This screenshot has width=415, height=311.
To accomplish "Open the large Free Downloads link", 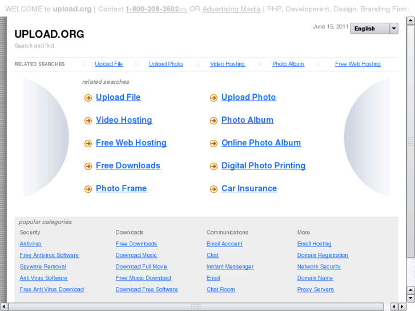I will pyautogui.click(x=128, y=165).
